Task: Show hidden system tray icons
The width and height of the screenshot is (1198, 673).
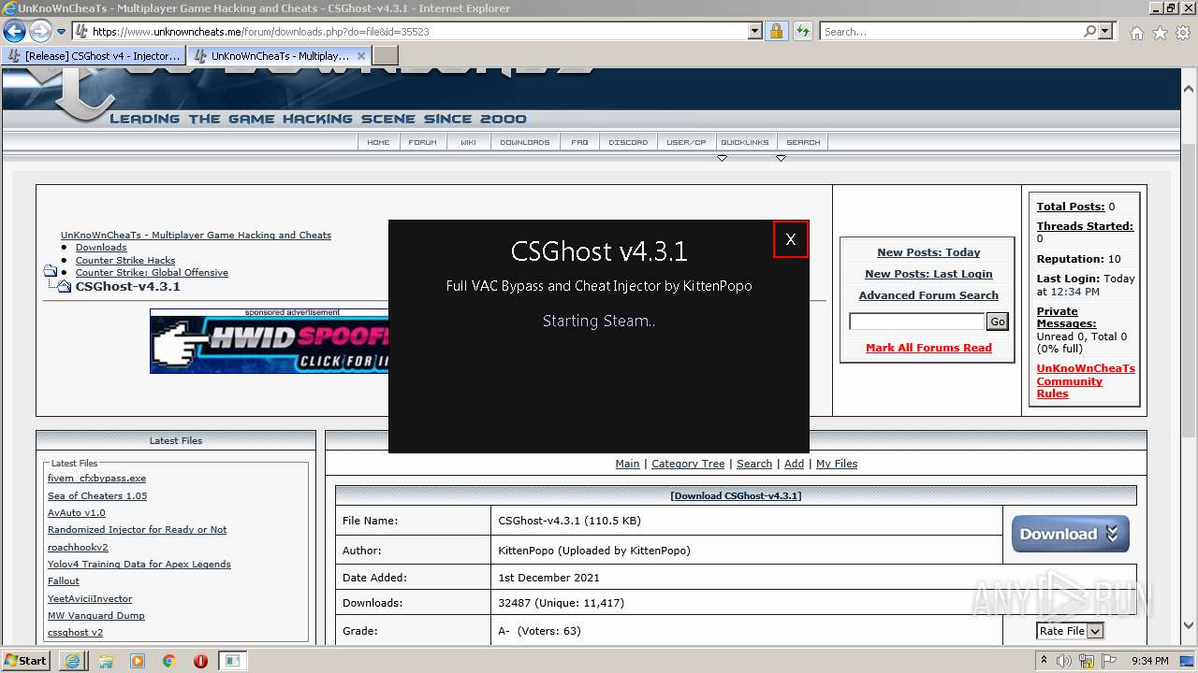Action: 1043,661
